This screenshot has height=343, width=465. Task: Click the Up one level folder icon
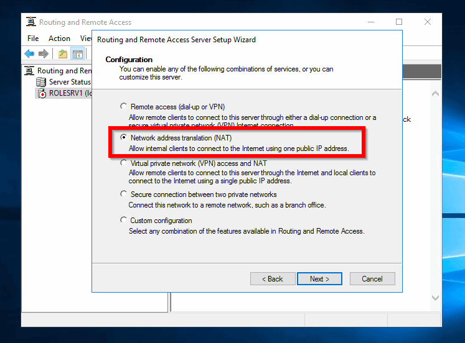(63, 54)
